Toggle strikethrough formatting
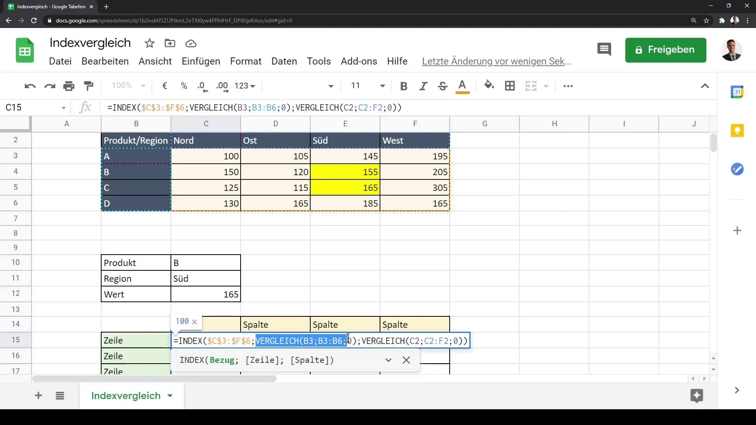Screen dimensions: 756x425 tap(443, 86)
